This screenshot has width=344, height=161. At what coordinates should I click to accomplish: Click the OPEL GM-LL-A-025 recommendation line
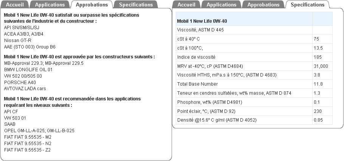[x=39, y=130]
